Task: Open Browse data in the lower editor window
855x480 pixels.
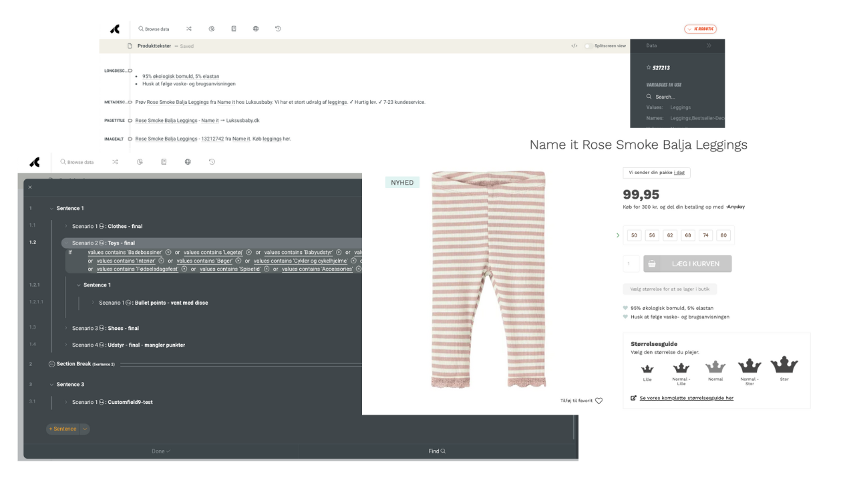Action: click(x=77, y=162)
